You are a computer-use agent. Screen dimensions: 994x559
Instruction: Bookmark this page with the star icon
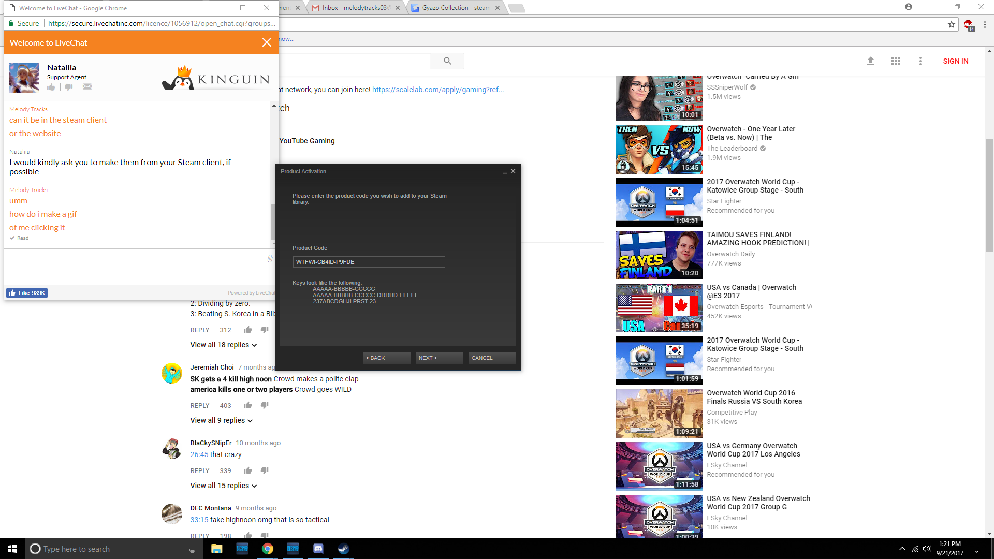pyautogui.click(x=952, y=24)
